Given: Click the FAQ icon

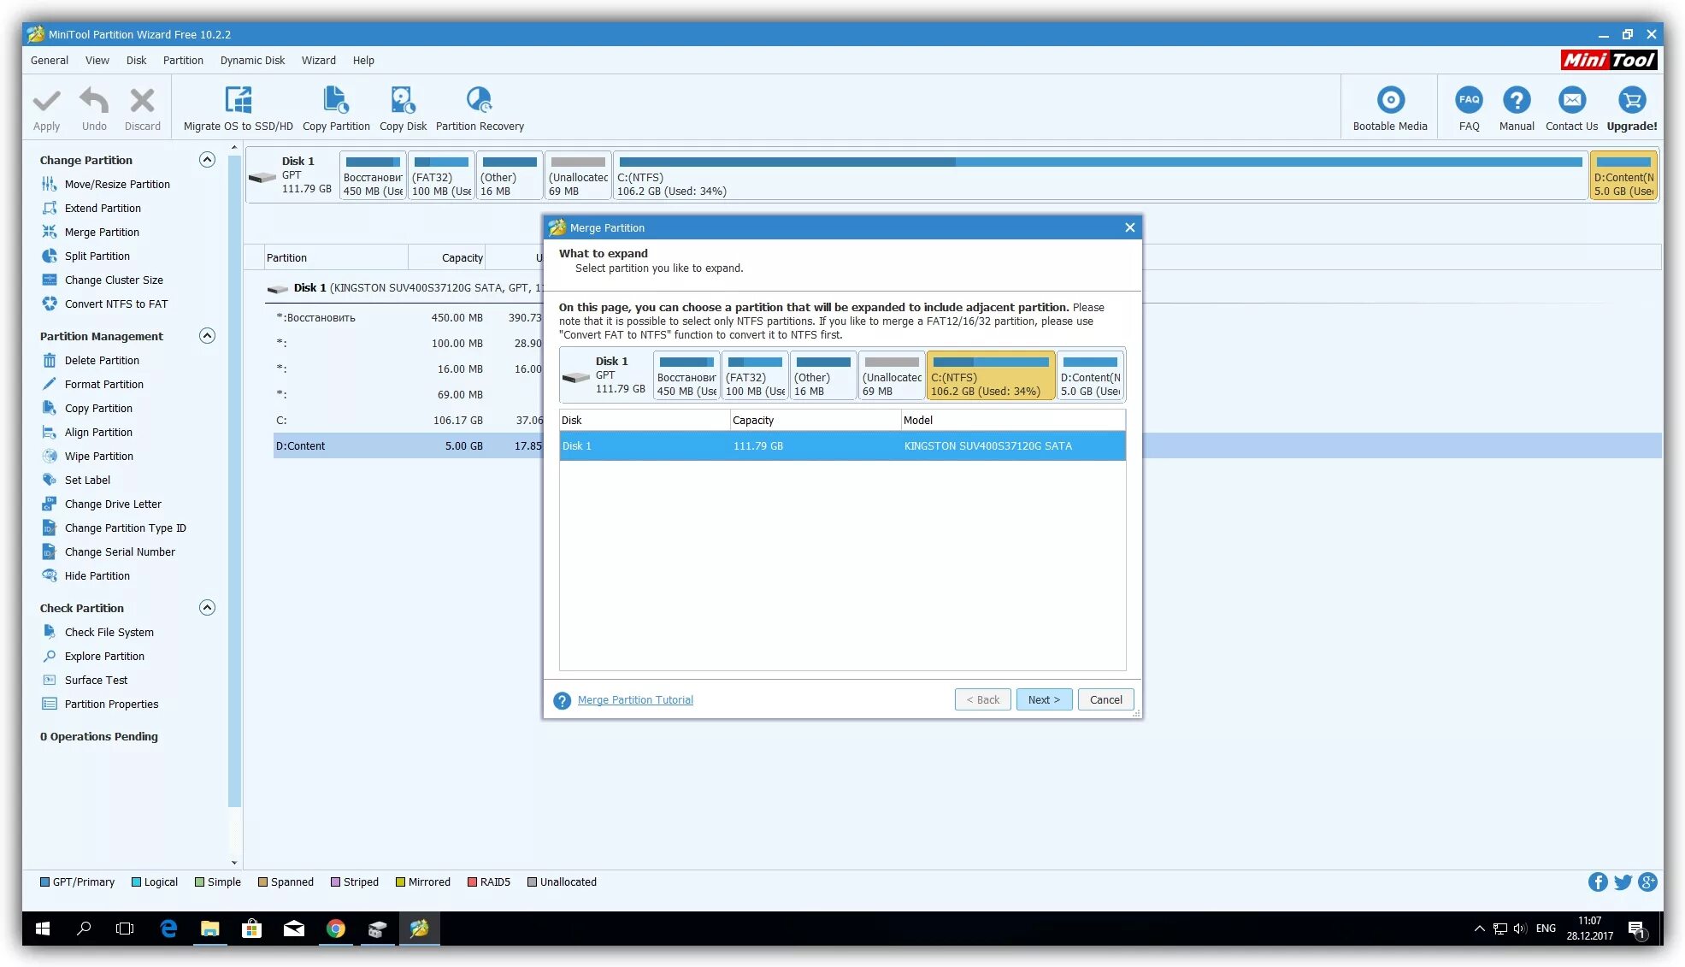Looking at the screenshot, I should pos(1469,101).
